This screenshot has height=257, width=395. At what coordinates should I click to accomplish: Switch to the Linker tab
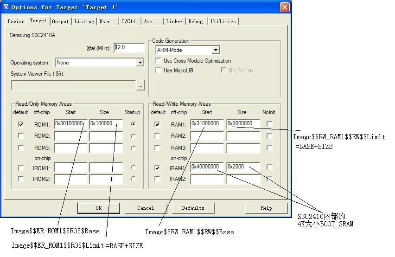[174, 21]
